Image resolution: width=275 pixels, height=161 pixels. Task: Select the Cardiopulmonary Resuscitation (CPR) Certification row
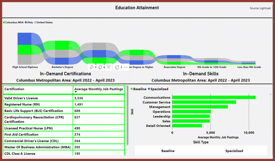tap(64, 119)
